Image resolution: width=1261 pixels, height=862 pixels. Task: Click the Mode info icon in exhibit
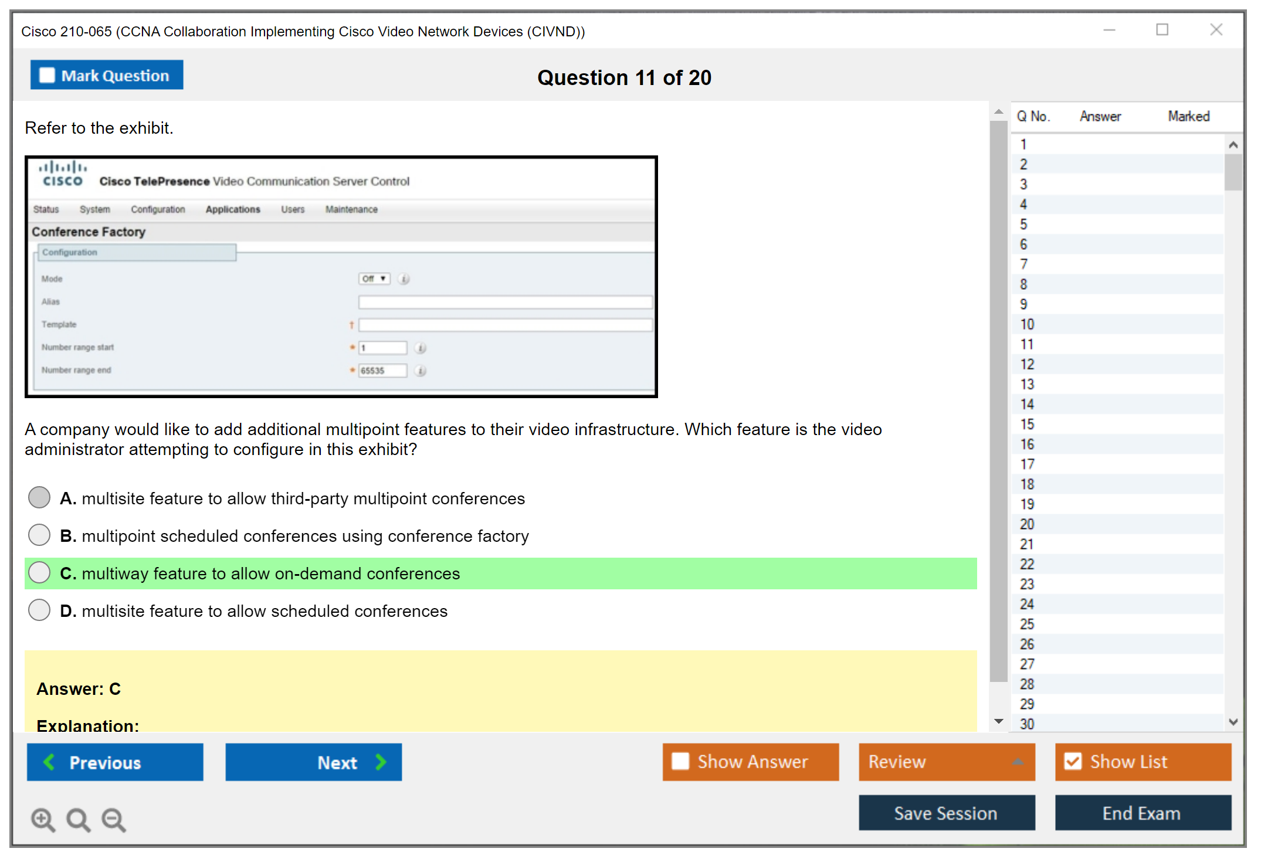[x=404, y=279]
